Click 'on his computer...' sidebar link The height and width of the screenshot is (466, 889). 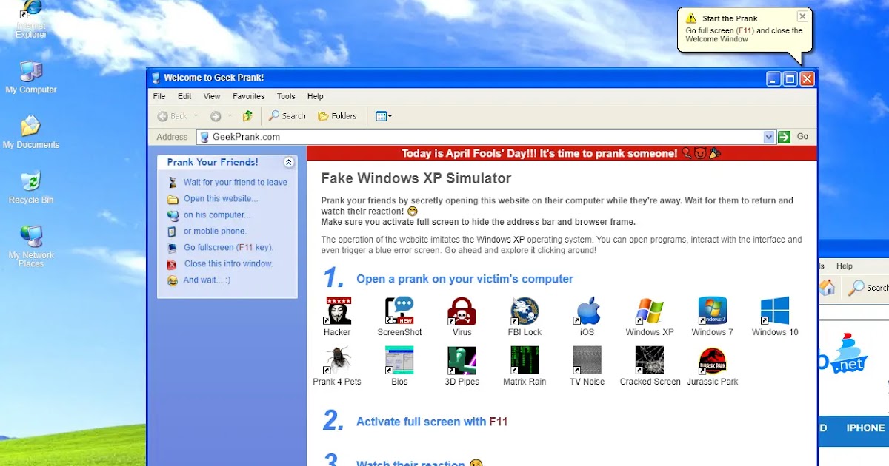217,215
